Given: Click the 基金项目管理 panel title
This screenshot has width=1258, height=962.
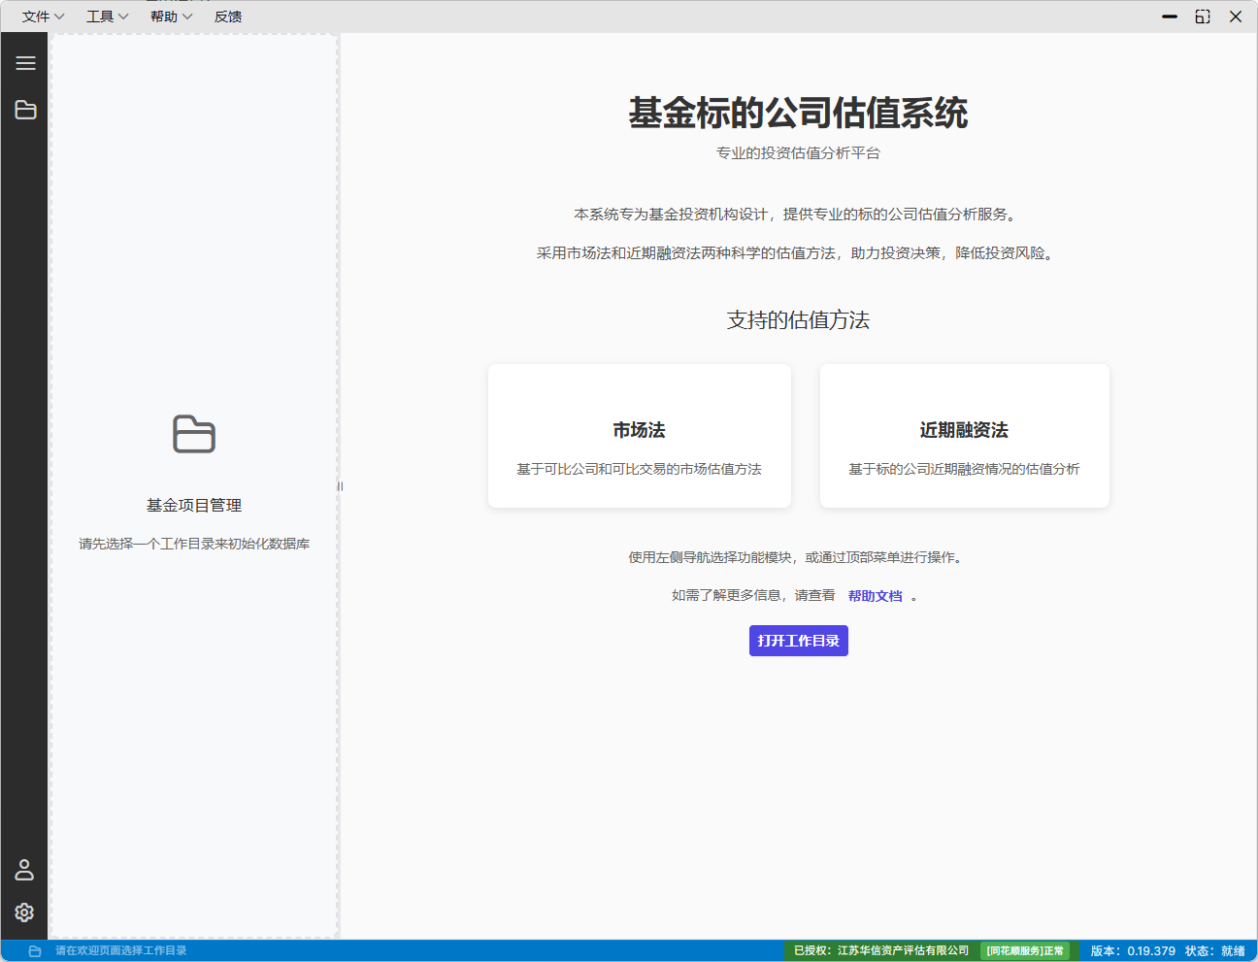Looking at the screenshot, I should tap(194, 506).
